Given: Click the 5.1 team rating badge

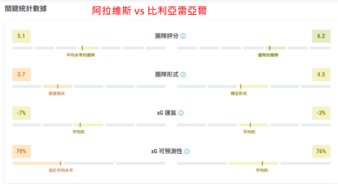Looking at the screenshot, I should [x=21, y=36].
